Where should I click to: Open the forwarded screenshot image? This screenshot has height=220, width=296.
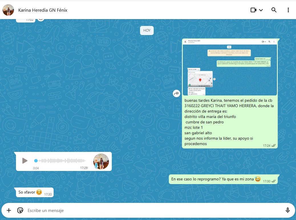pos(230,67)
